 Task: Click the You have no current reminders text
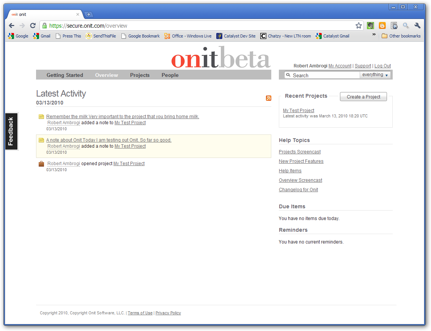311,242
